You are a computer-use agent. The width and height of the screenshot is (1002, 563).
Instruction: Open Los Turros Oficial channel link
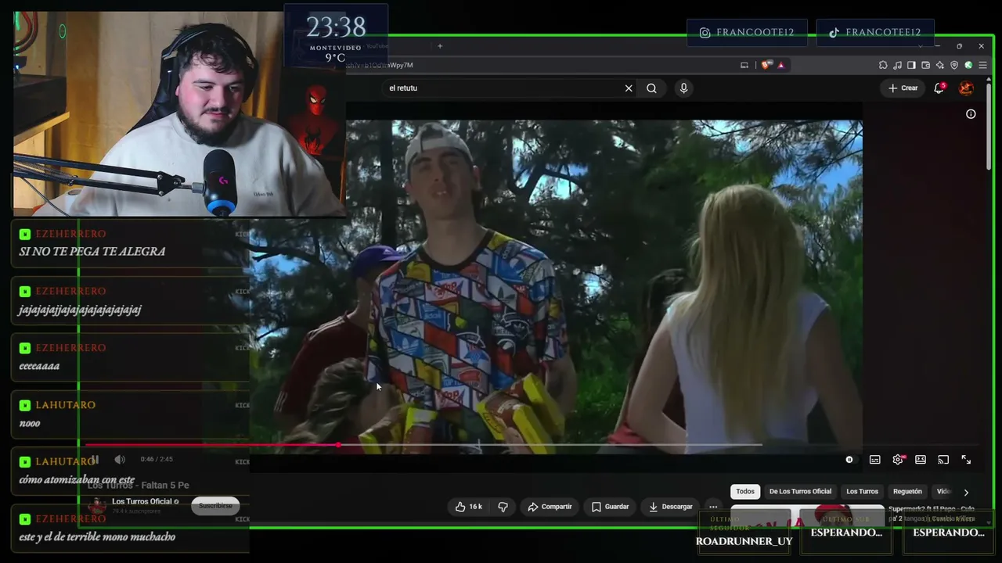coord(142,501)
